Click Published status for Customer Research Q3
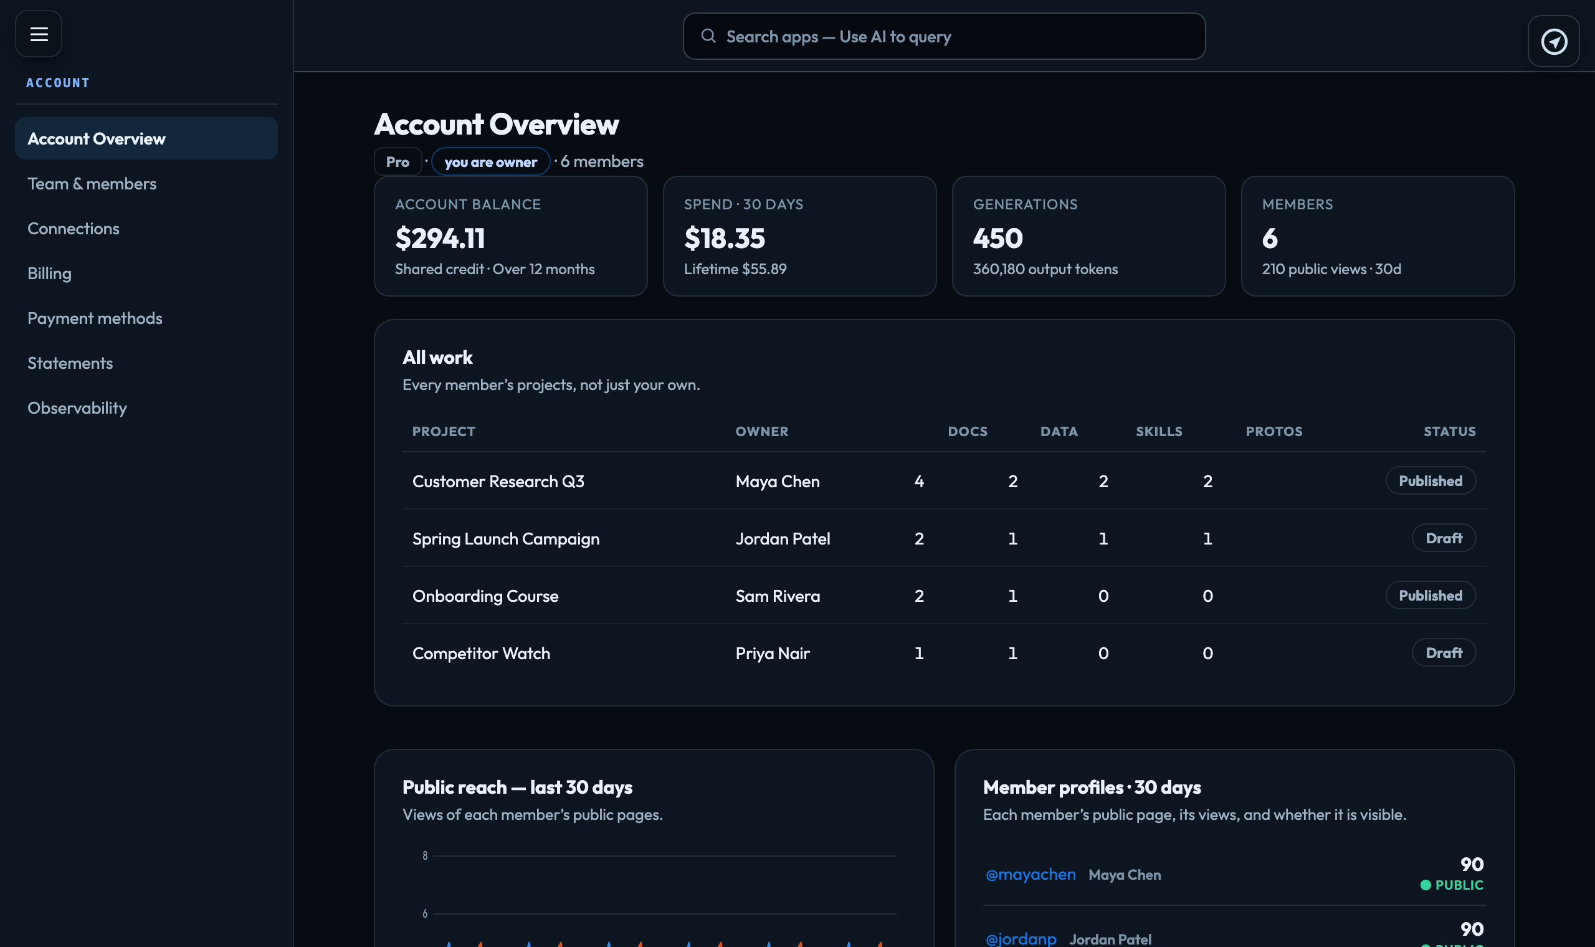The width and height of the screenshot is (1595, 947). [x=1431, y=480]
